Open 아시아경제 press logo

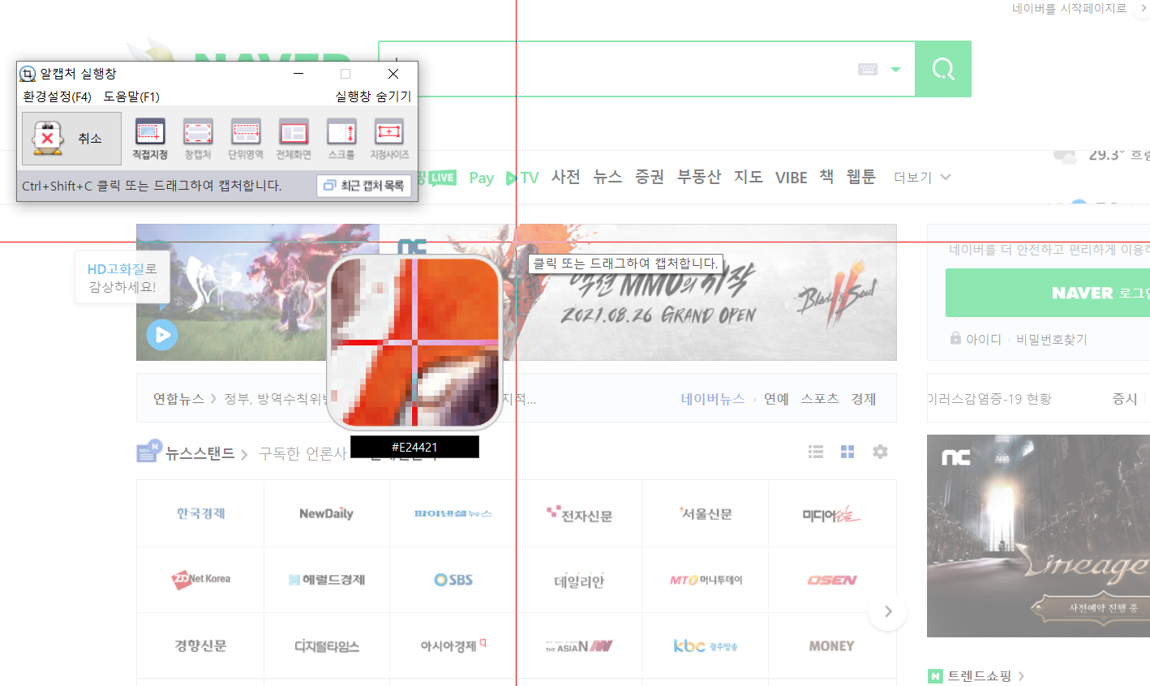coord(453,645)
